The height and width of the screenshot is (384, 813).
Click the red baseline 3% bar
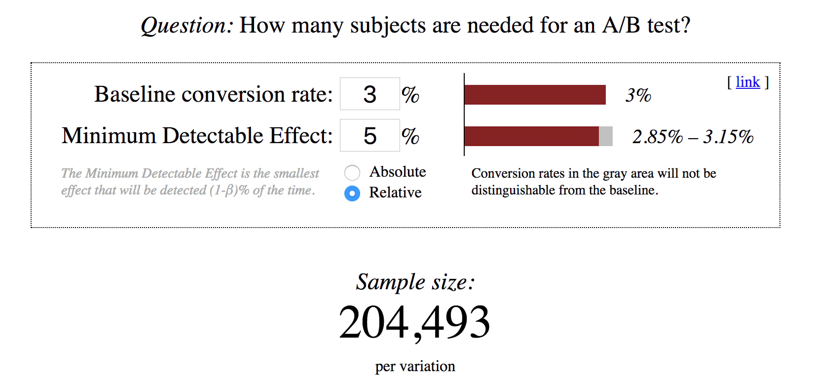[x=535, y=95]
